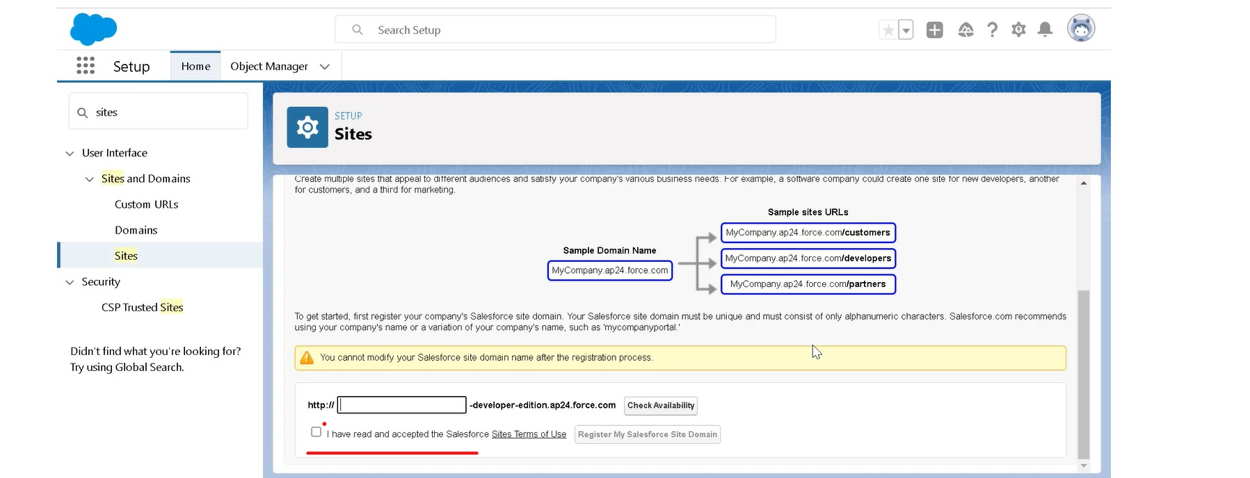
Task: Open Custom URLs in the setup tree
Action: coord(147,204)
